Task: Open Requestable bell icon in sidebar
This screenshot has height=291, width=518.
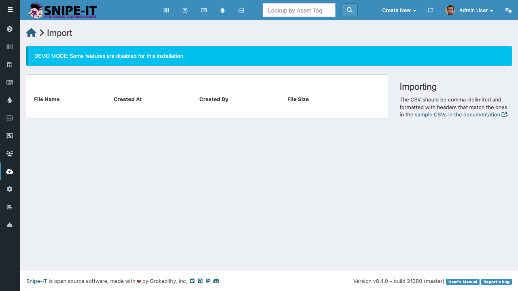Action: pos(10,225)
